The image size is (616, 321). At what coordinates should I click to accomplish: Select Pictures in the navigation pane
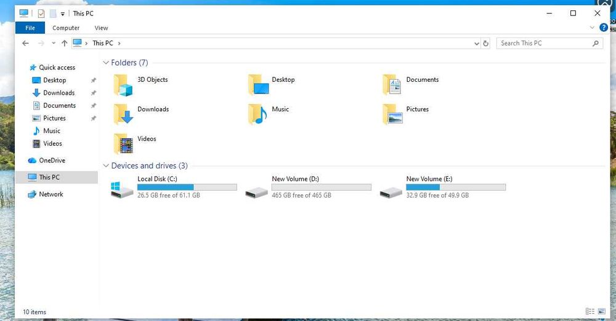tap(54, 118)
